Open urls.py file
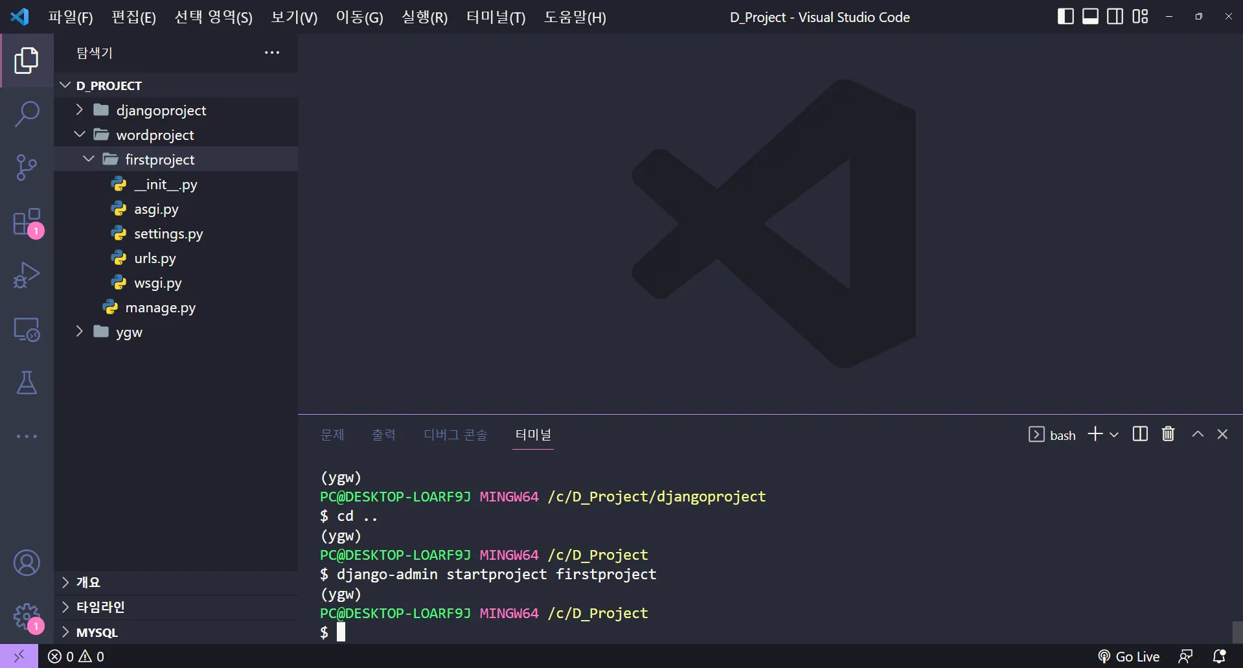The height and width of the screenshot is (668, 1243). click(x=176, y=258)
